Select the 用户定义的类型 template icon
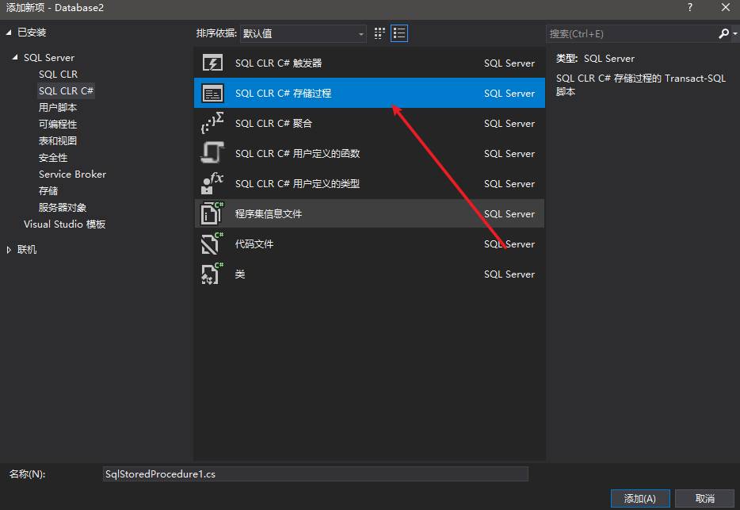Viewport: 740px width, 510px height. (x=212, y=184)
